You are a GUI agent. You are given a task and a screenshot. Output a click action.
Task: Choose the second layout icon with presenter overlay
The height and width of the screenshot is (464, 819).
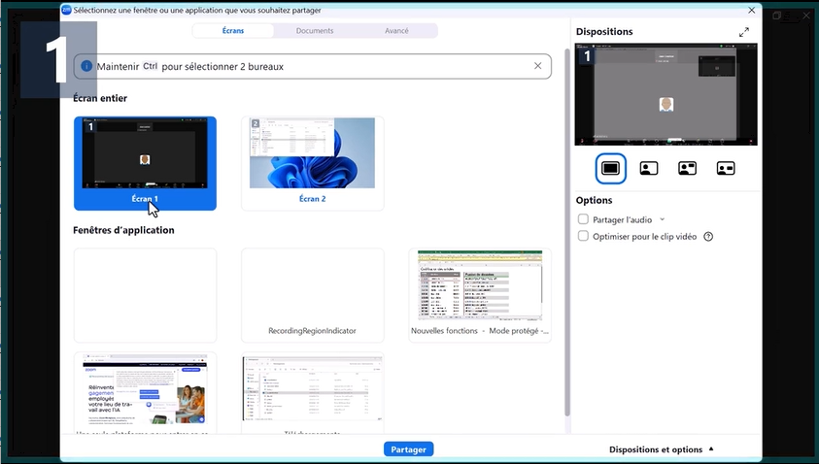click(x=649, y=168)
